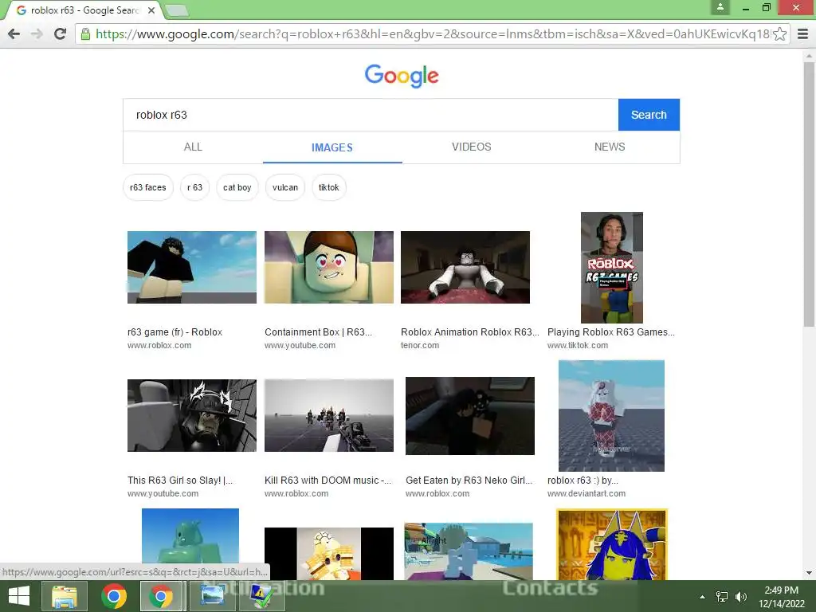Click the browser forward arrow
This screenshot has width=816, height=612.
point(37,33)
